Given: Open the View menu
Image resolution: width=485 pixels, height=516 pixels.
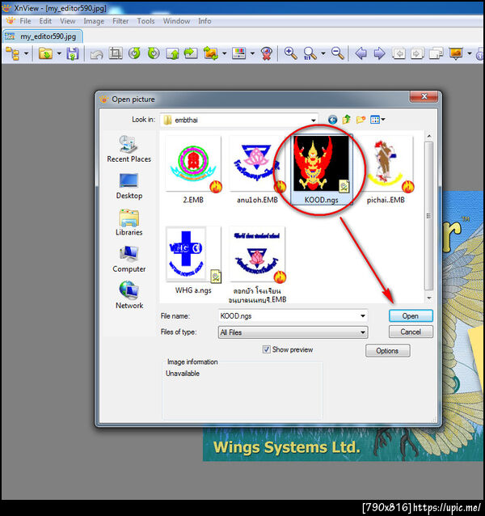Looking at the screenshot, I should pyautogui.click(x=67, y=21).
